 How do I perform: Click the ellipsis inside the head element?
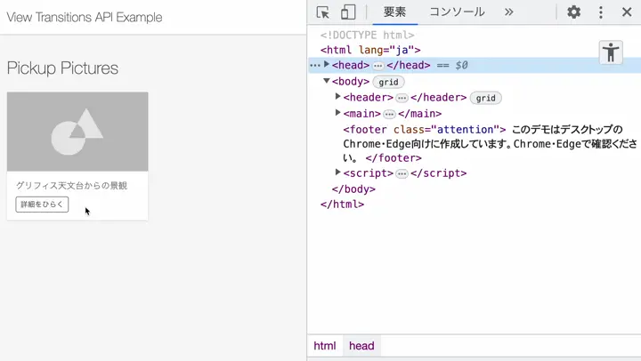point(378,66)
